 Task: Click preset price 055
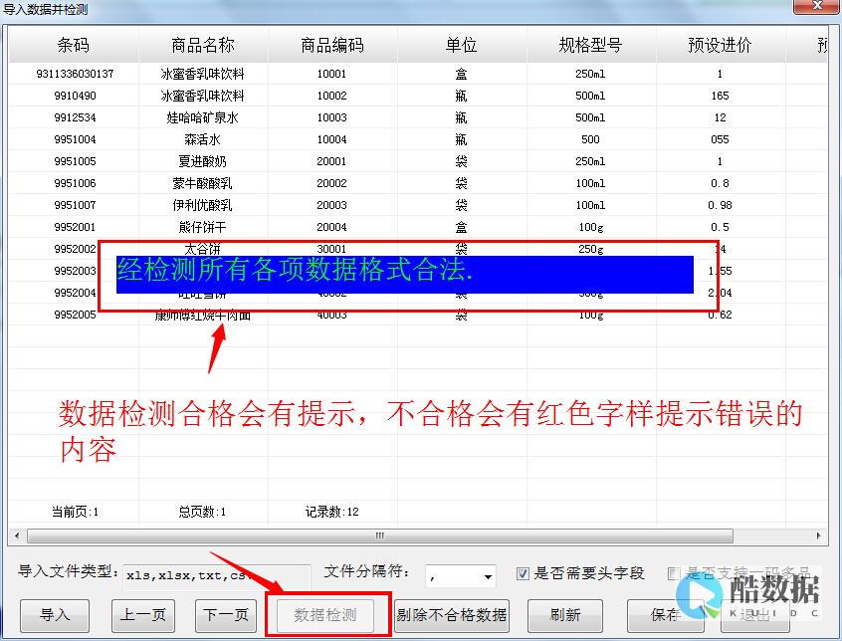click(x=721, y=139)
